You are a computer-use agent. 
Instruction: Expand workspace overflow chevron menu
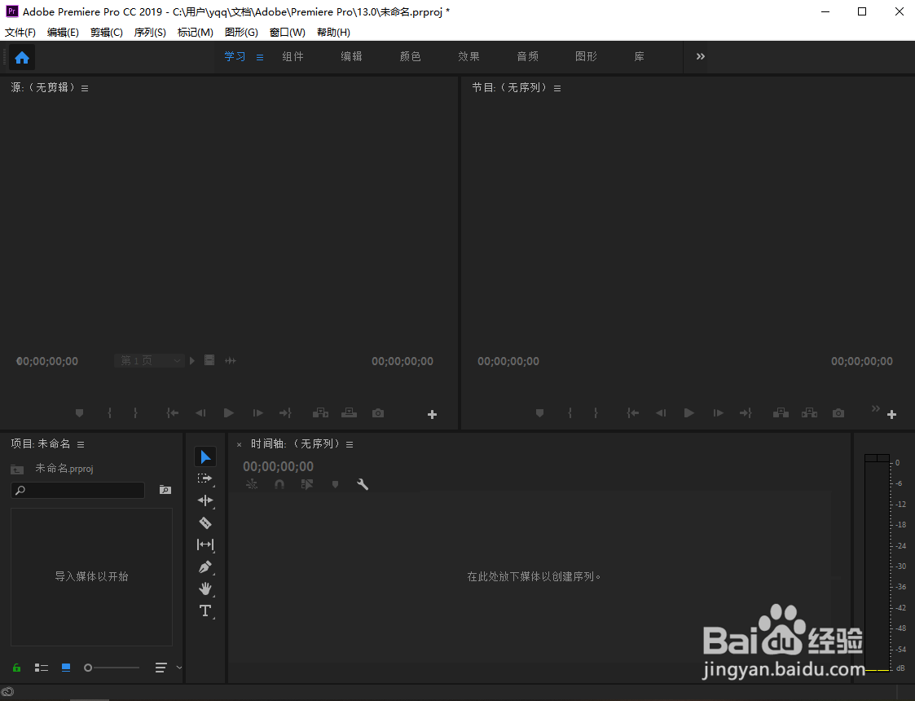700,56
